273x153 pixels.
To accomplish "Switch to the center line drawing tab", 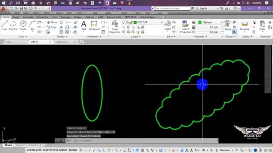I will [61, 42].
